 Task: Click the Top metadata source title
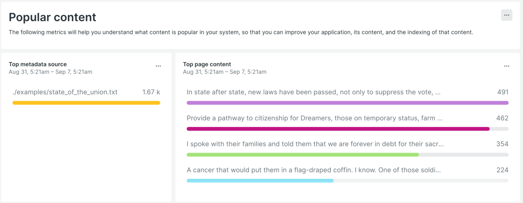point(37,64)
